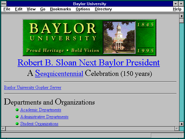Click the horizontal scrollbar left arrow
This screenshot has height=139, width=185.
pyautogui.click(x=3, y=129)
